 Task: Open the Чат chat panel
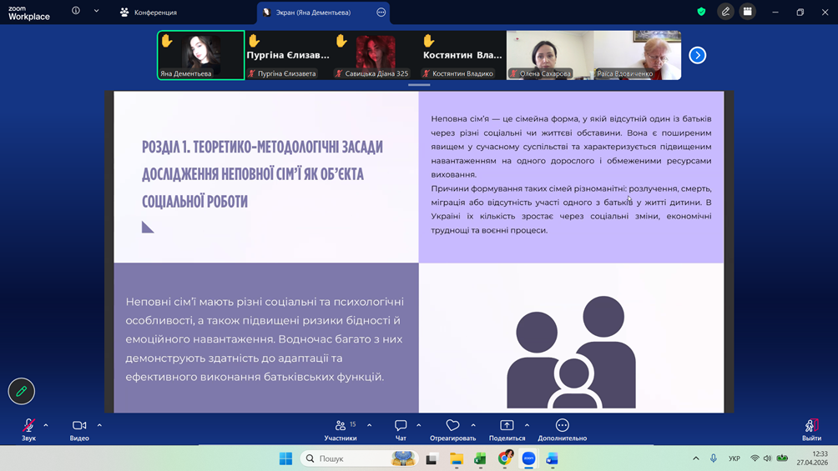401,427
